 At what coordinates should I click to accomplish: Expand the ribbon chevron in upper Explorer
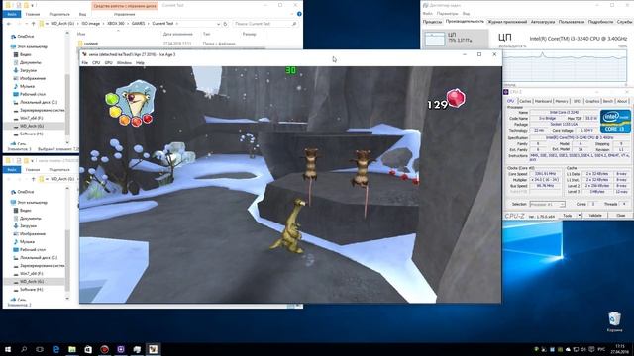pyautogui.click(x=292, y=14)
